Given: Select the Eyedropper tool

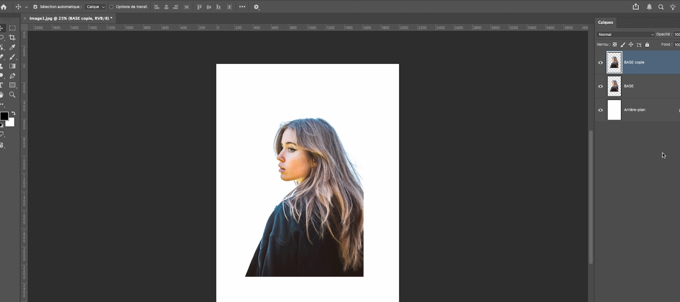Looking at the screenshot, I should (x=12, y=47).
